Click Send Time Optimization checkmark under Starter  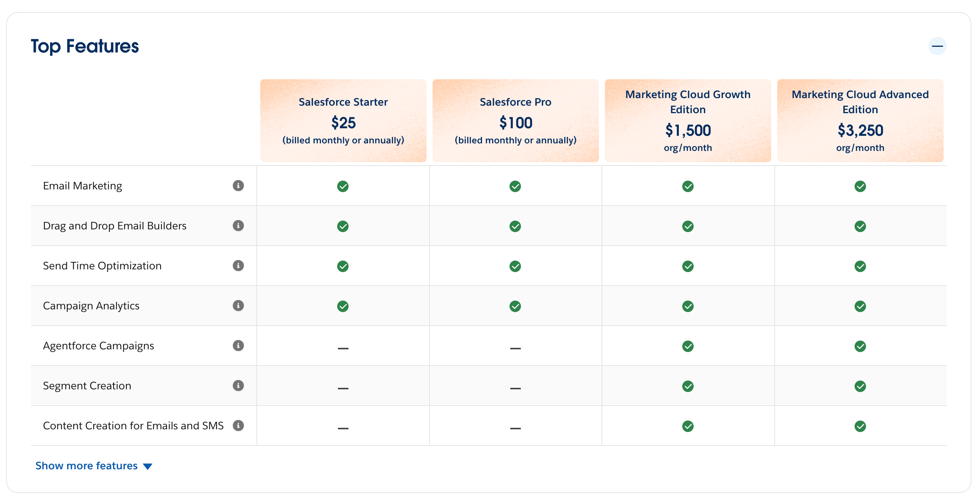pos(343,266)
